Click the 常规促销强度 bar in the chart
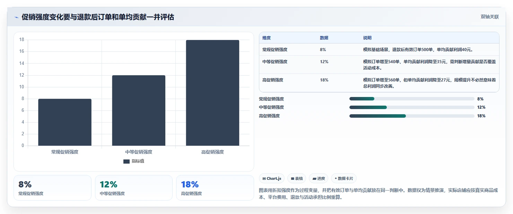The width and height of the screenshot is (513, 214). tap(65, 122)
